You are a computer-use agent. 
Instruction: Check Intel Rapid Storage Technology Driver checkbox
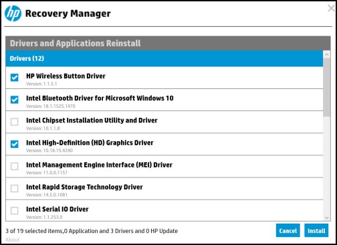tap(15, 188)
